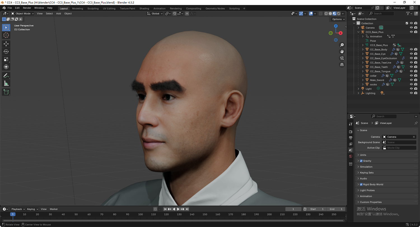This screenshot has width=420, height=227.
Task: Toggle snapping magnet in viewport header
Action: coord(174,13)
